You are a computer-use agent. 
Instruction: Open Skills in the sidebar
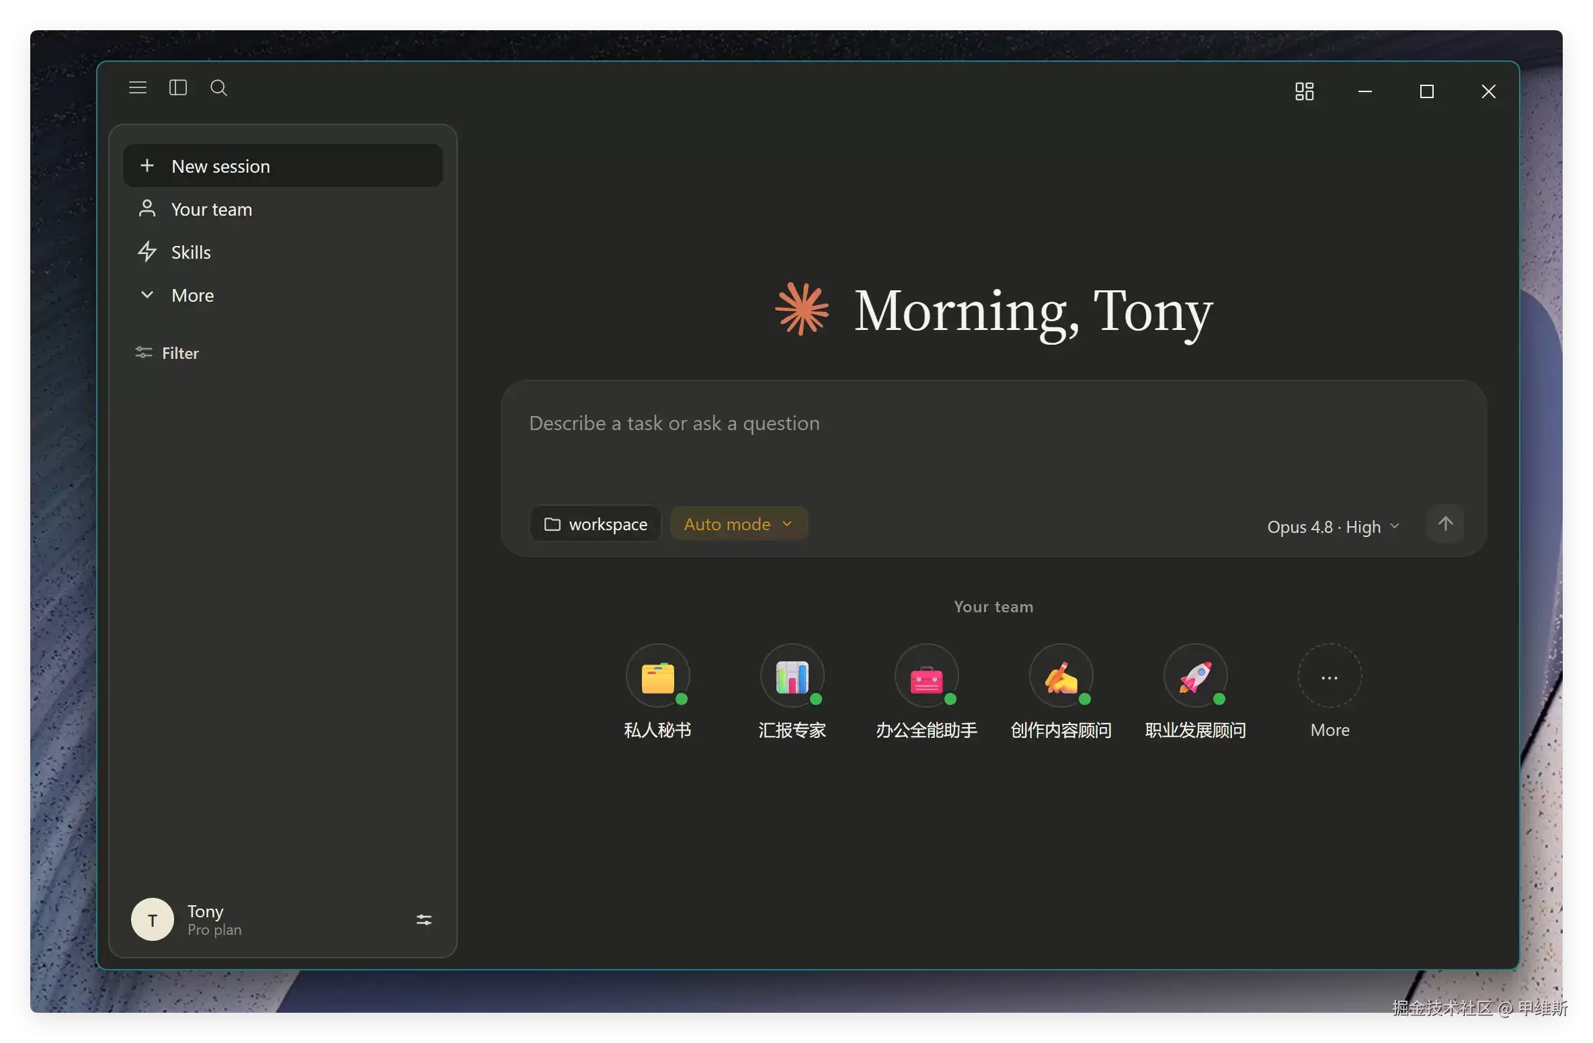[x=283, y=253]
